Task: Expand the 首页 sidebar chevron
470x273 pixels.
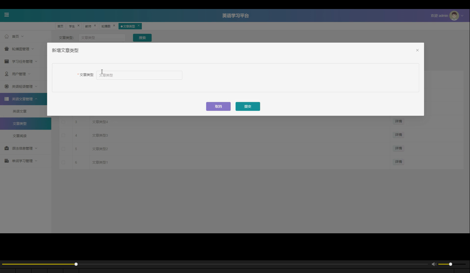Action: [x=22, y=36]
